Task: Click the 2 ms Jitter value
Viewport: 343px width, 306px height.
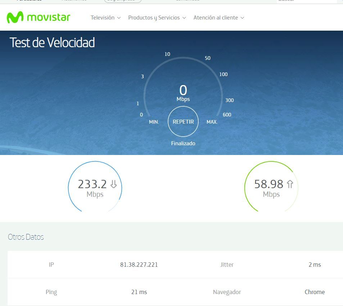Action: pos(315,265)
